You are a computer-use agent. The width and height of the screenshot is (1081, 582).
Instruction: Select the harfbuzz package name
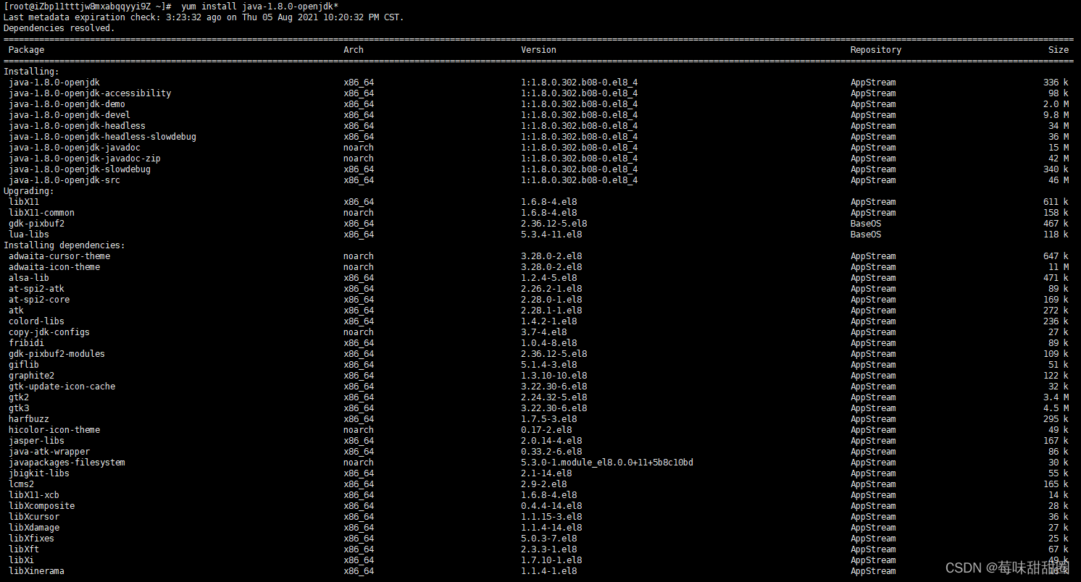pos(29,419)
